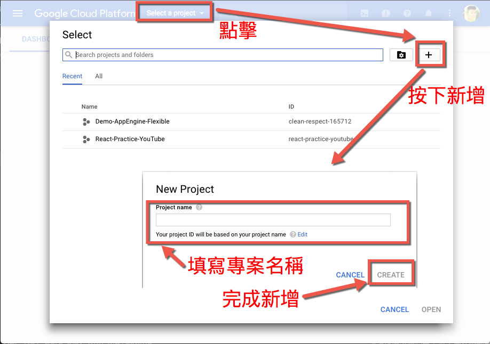Screen dimensions: 490x344
Task: Click the user account avatar
Action: 471,13
